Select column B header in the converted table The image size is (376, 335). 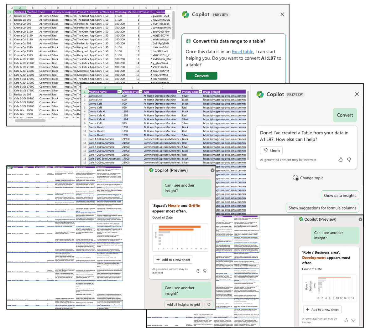tap(132, 88)
